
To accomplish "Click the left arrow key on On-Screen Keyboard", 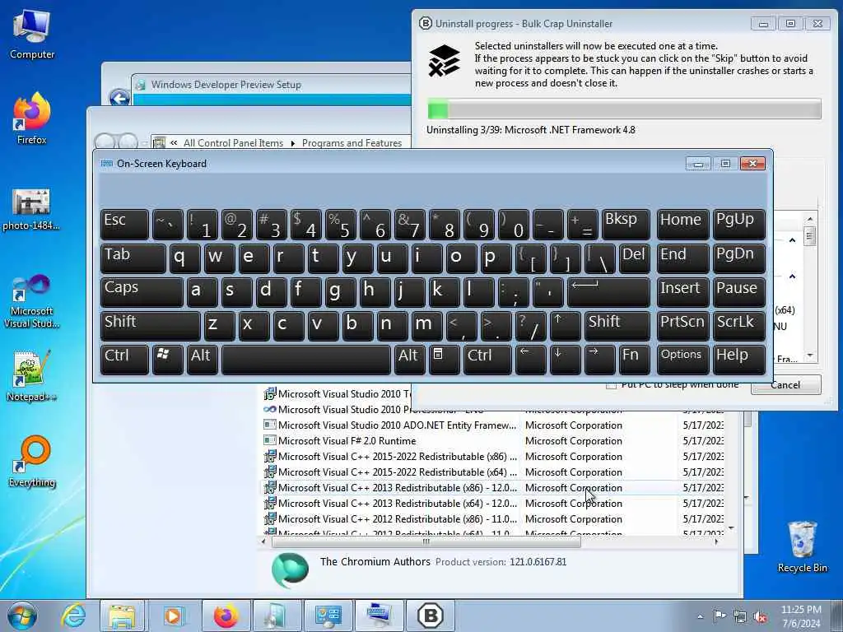I will pos(531,359).
